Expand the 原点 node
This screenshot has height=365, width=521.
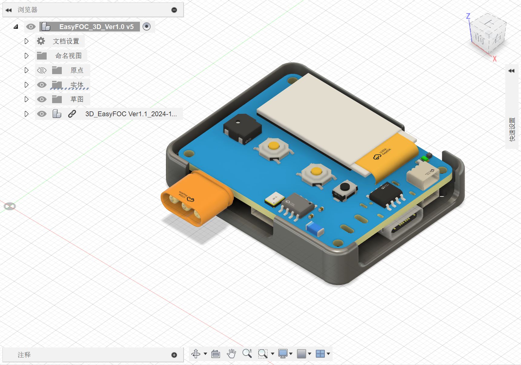[26, 70]
